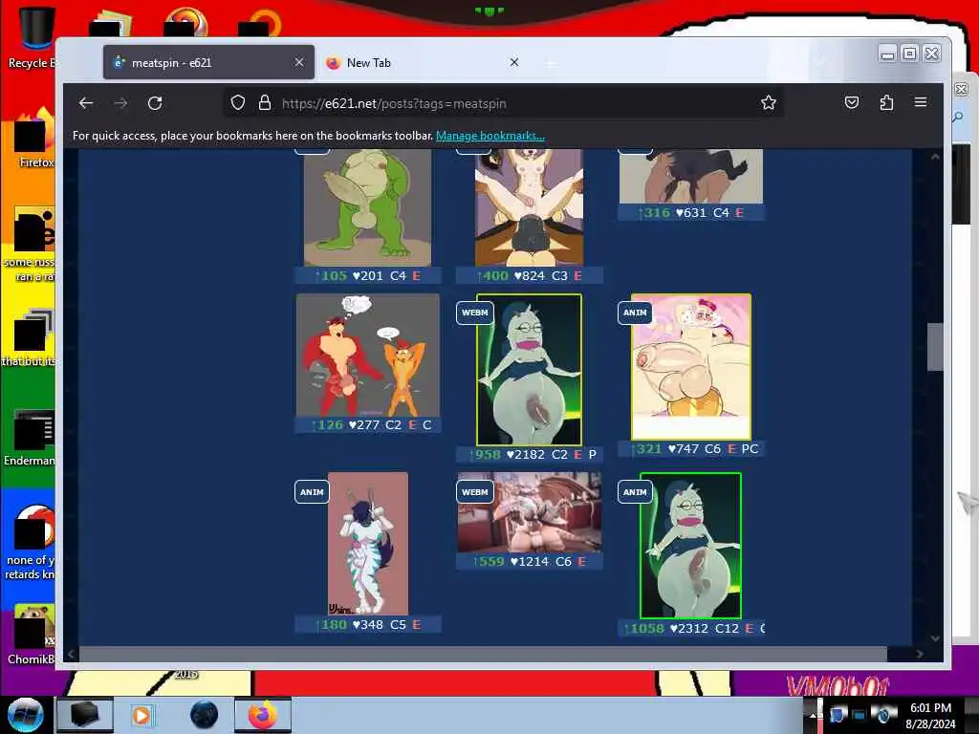The image size is (979, 734).
Task: Click the Firefox taskbar button
Action: (263, 715)
